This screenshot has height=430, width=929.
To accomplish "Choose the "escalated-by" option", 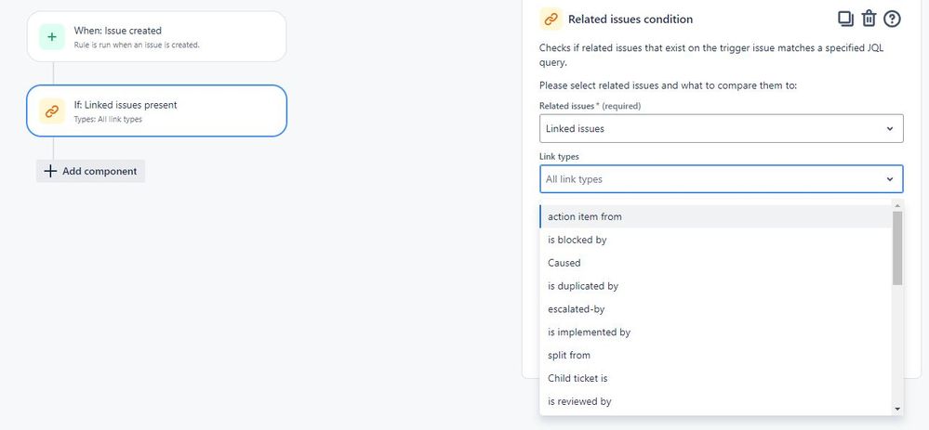I will click(x=716, y=308).
